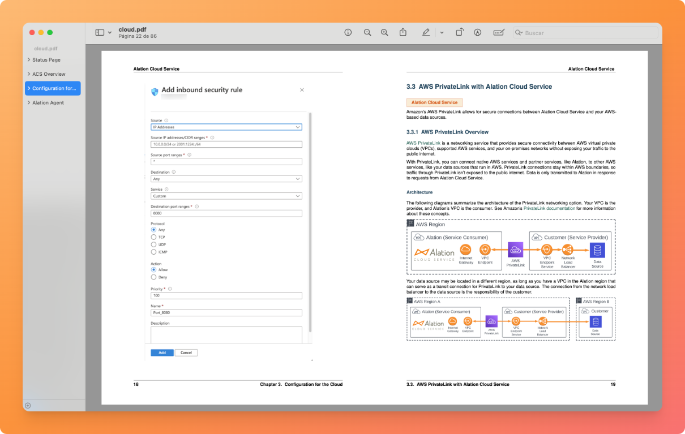Click the VPC Endpoint Service icon in first diagram
The height and width of the screenshot is (434, 685).
pyautogui.click(x=547, y=250)
